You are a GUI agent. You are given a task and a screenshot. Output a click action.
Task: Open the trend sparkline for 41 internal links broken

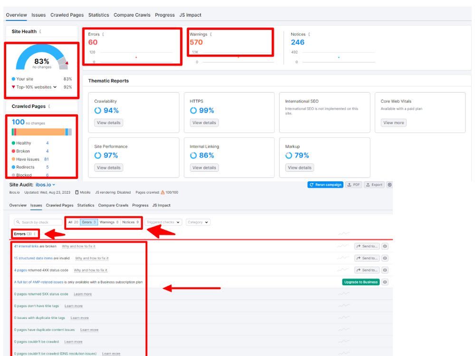[343, 246]
